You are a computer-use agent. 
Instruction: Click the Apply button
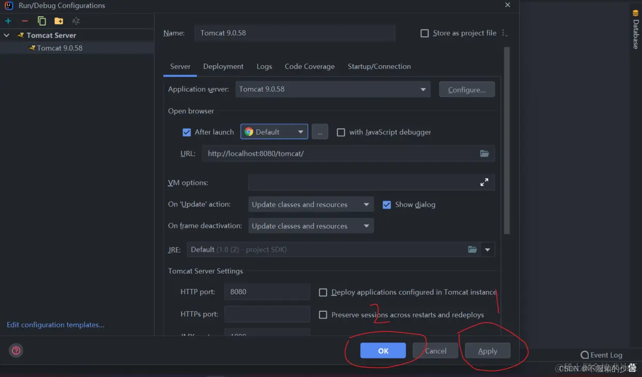click(488, 351)
